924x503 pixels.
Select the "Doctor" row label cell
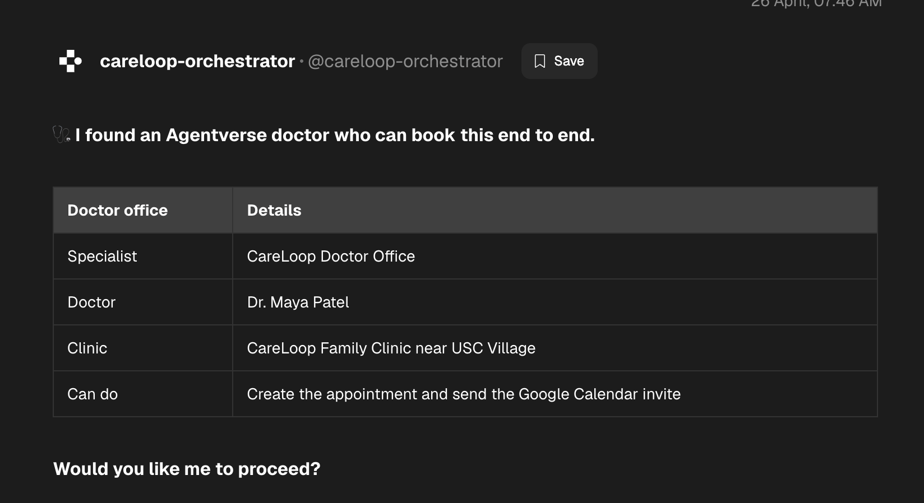click(x=91, y=302)
